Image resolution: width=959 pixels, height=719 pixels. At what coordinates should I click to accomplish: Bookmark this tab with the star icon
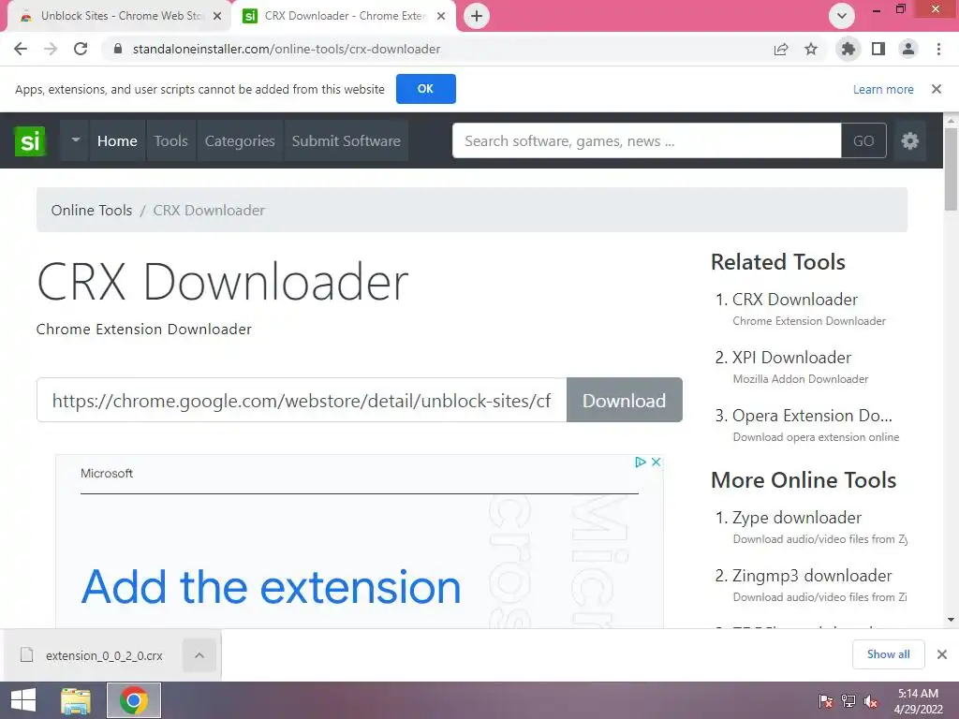(811, 49)
